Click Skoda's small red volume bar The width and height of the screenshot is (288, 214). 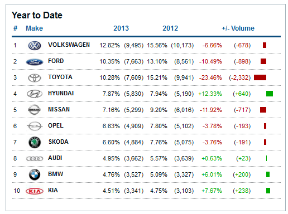(265, 142)
